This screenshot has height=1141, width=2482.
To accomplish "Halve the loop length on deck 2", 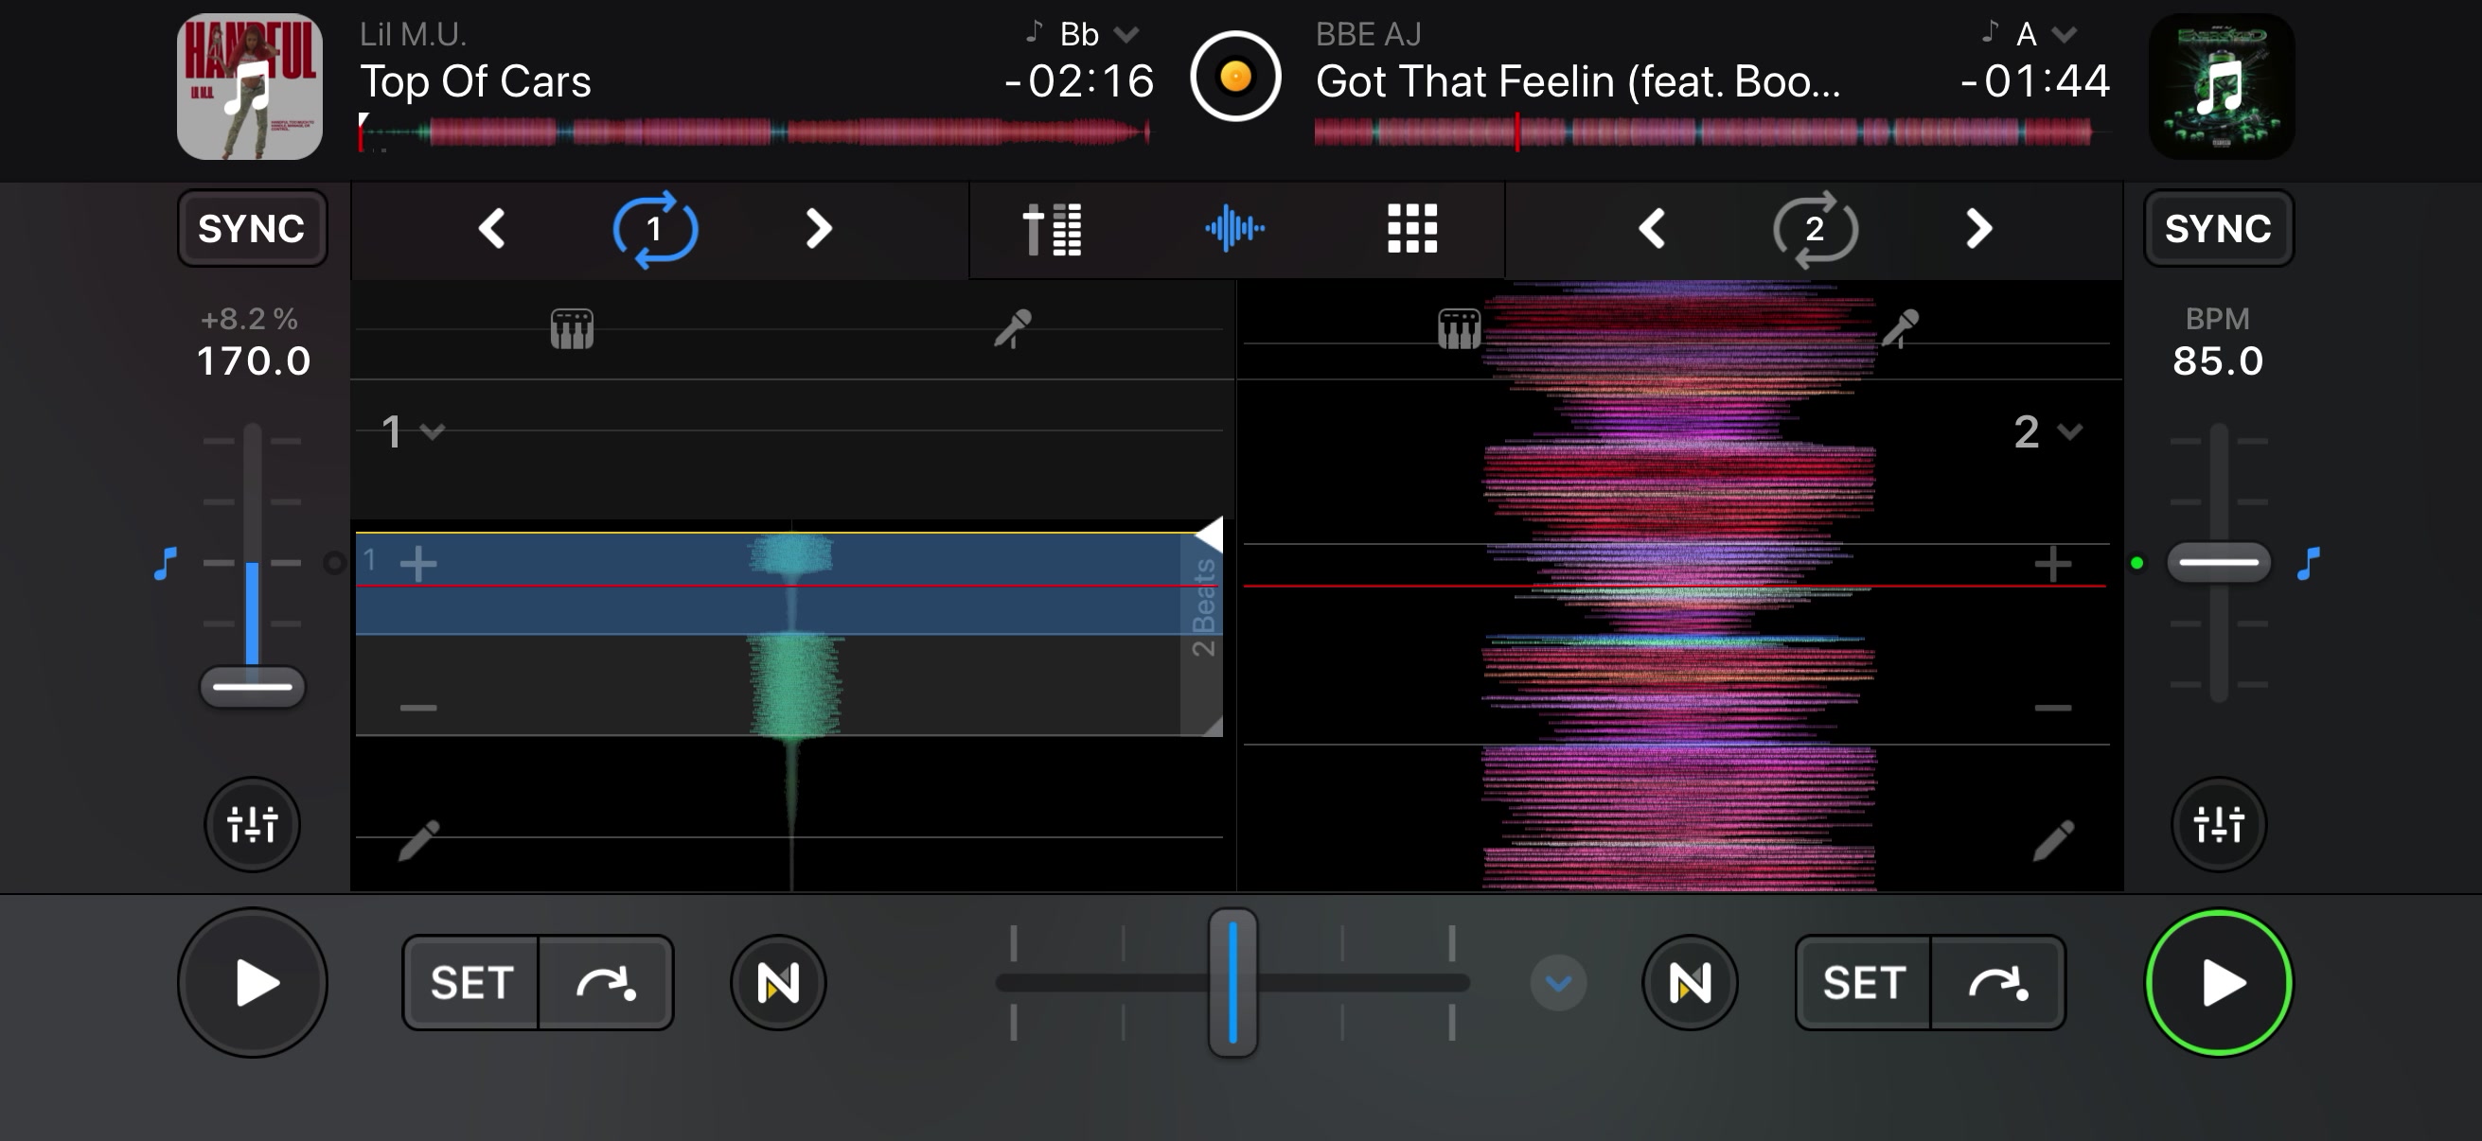I will (1652, 229).
